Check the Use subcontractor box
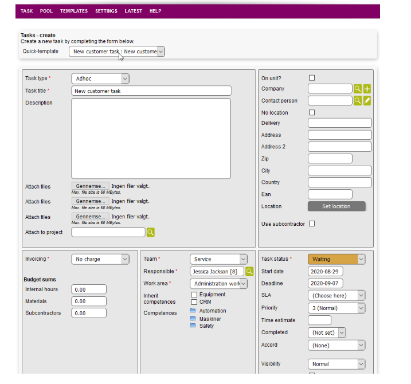This screenshot has height=384, width=411. [x=312, y=224]
